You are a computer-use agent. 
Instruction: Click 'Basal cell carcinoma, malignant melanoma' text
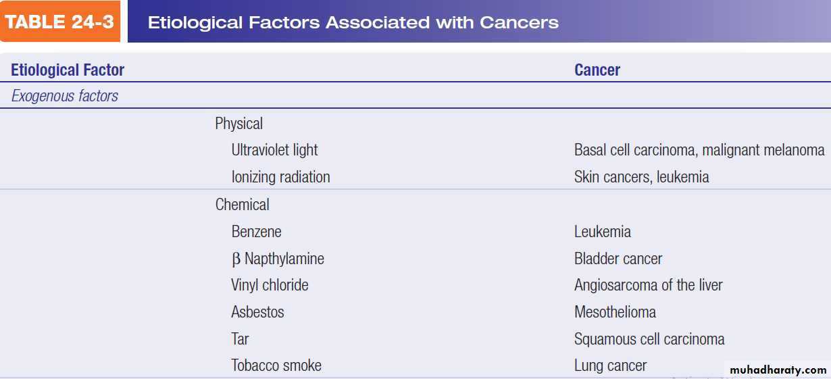pos(699,150)
